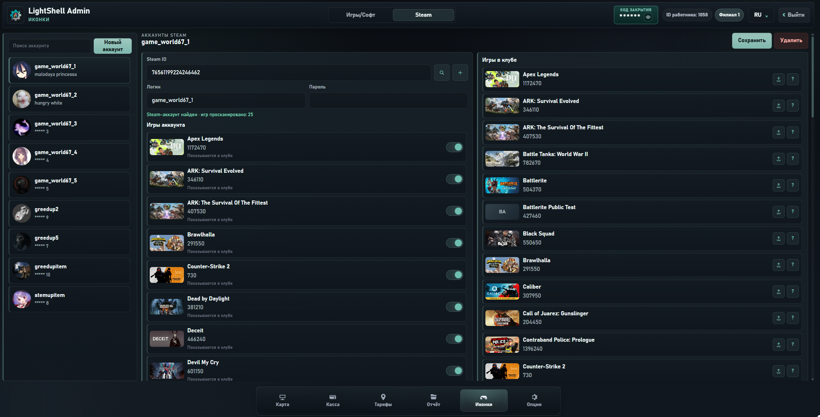820x417 pixels.
Task: Click question mark icon for Contraband Police: Prologue
Action: [793, 345]
